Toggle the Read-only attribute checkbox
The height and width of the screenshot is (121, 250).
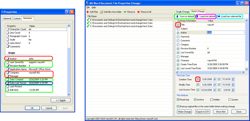coord(178,99)
